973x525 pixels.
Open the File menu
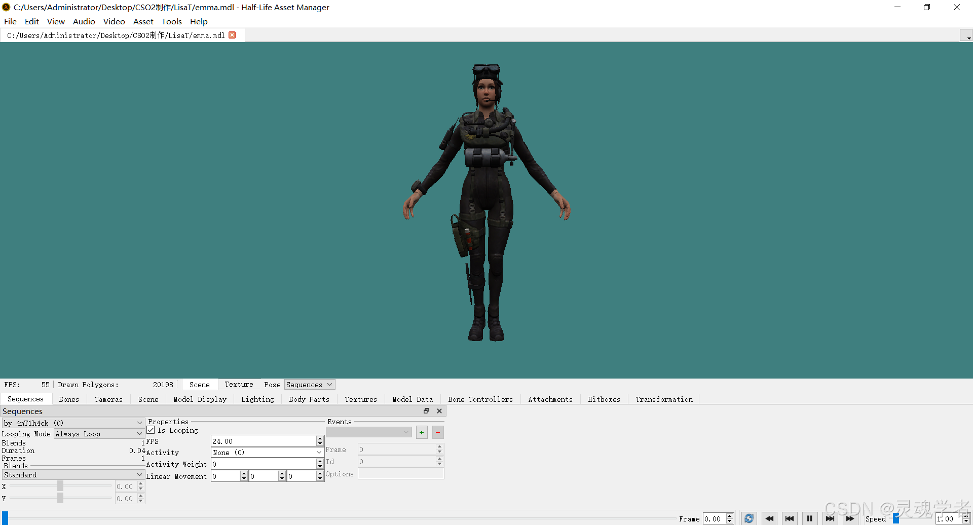tap(10, 21)
